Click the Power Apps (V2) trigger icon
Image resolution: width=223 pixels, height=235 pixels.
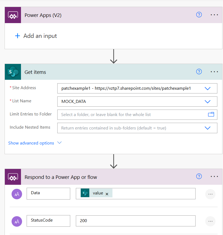point(13,15)
